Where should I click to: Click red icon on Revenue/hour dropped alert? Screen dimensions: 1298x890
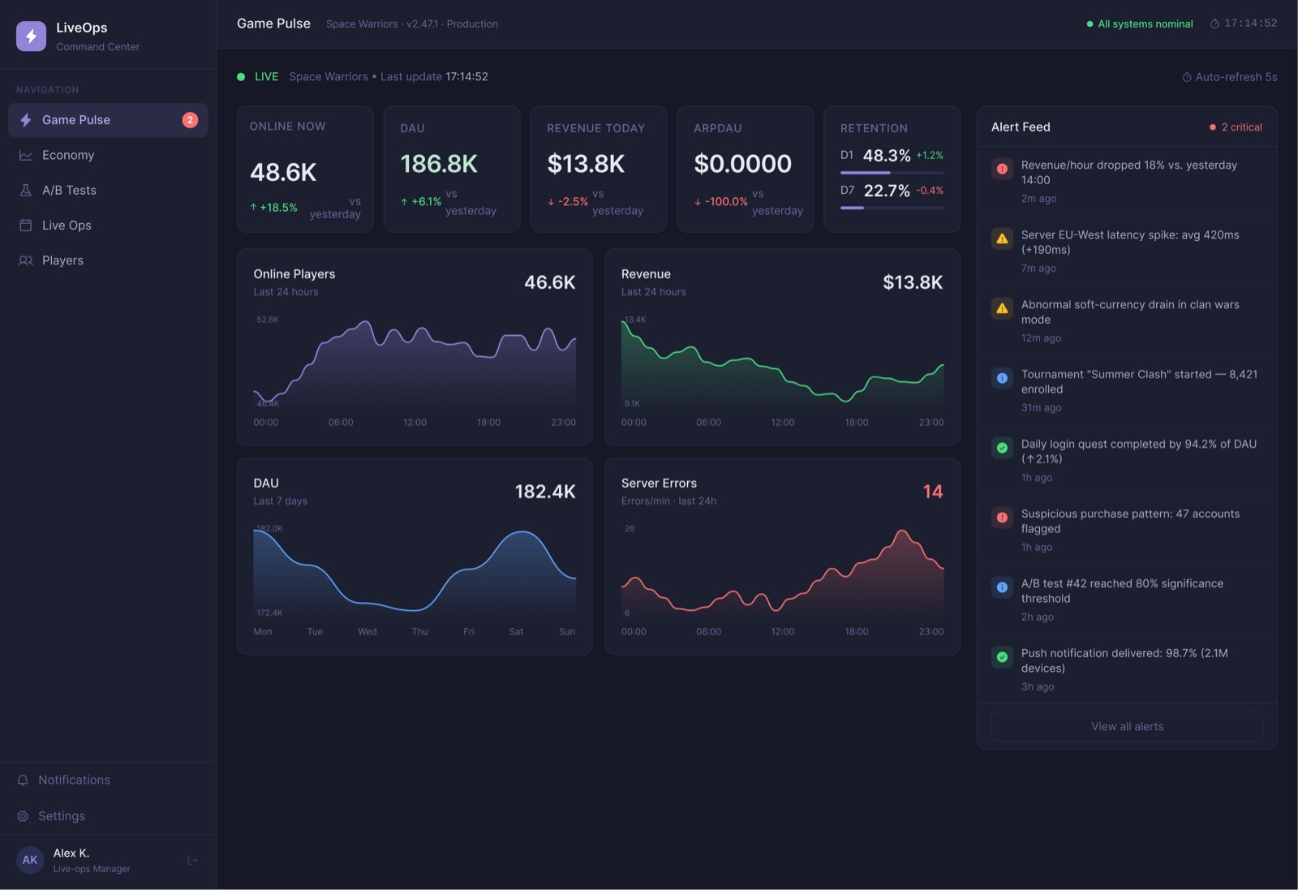[1002, 169]
